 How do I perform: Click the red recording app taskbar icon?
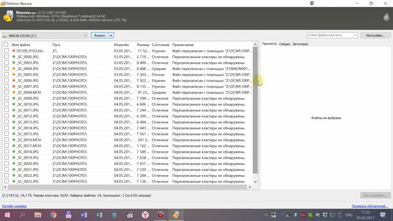[x=161, y=215]
